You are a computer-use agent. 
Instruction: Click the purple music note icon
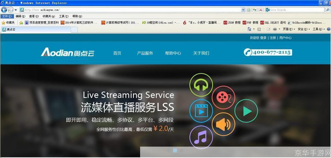tap(201, 137)
